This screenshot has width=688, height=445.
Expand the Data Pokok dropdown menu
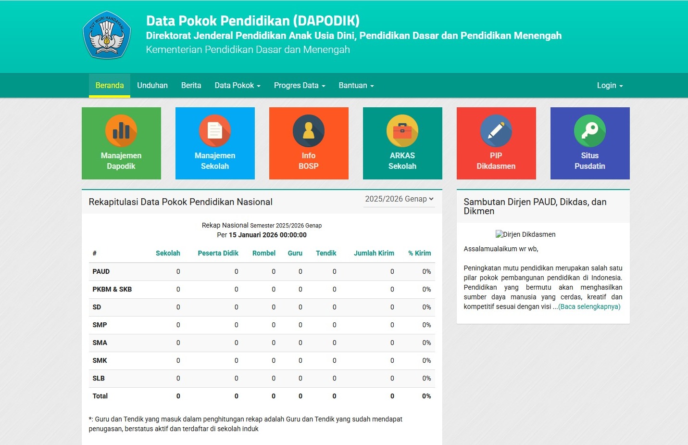pos(238,86)
